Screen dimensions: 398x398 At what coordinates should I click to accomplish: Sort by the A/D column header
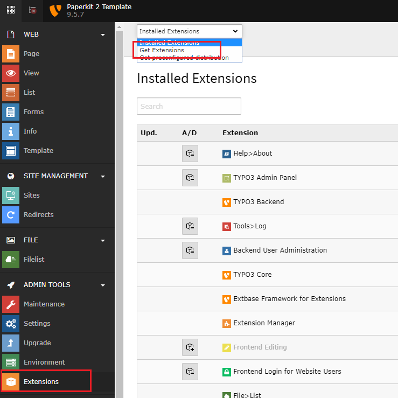pyautogui.click(x=190, y=132)
